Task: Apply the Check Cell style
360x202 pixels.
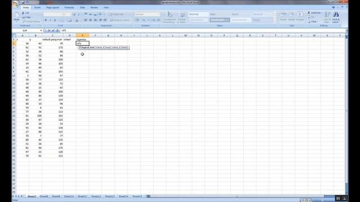Action: pyautogui.click(x=219, y=20)
